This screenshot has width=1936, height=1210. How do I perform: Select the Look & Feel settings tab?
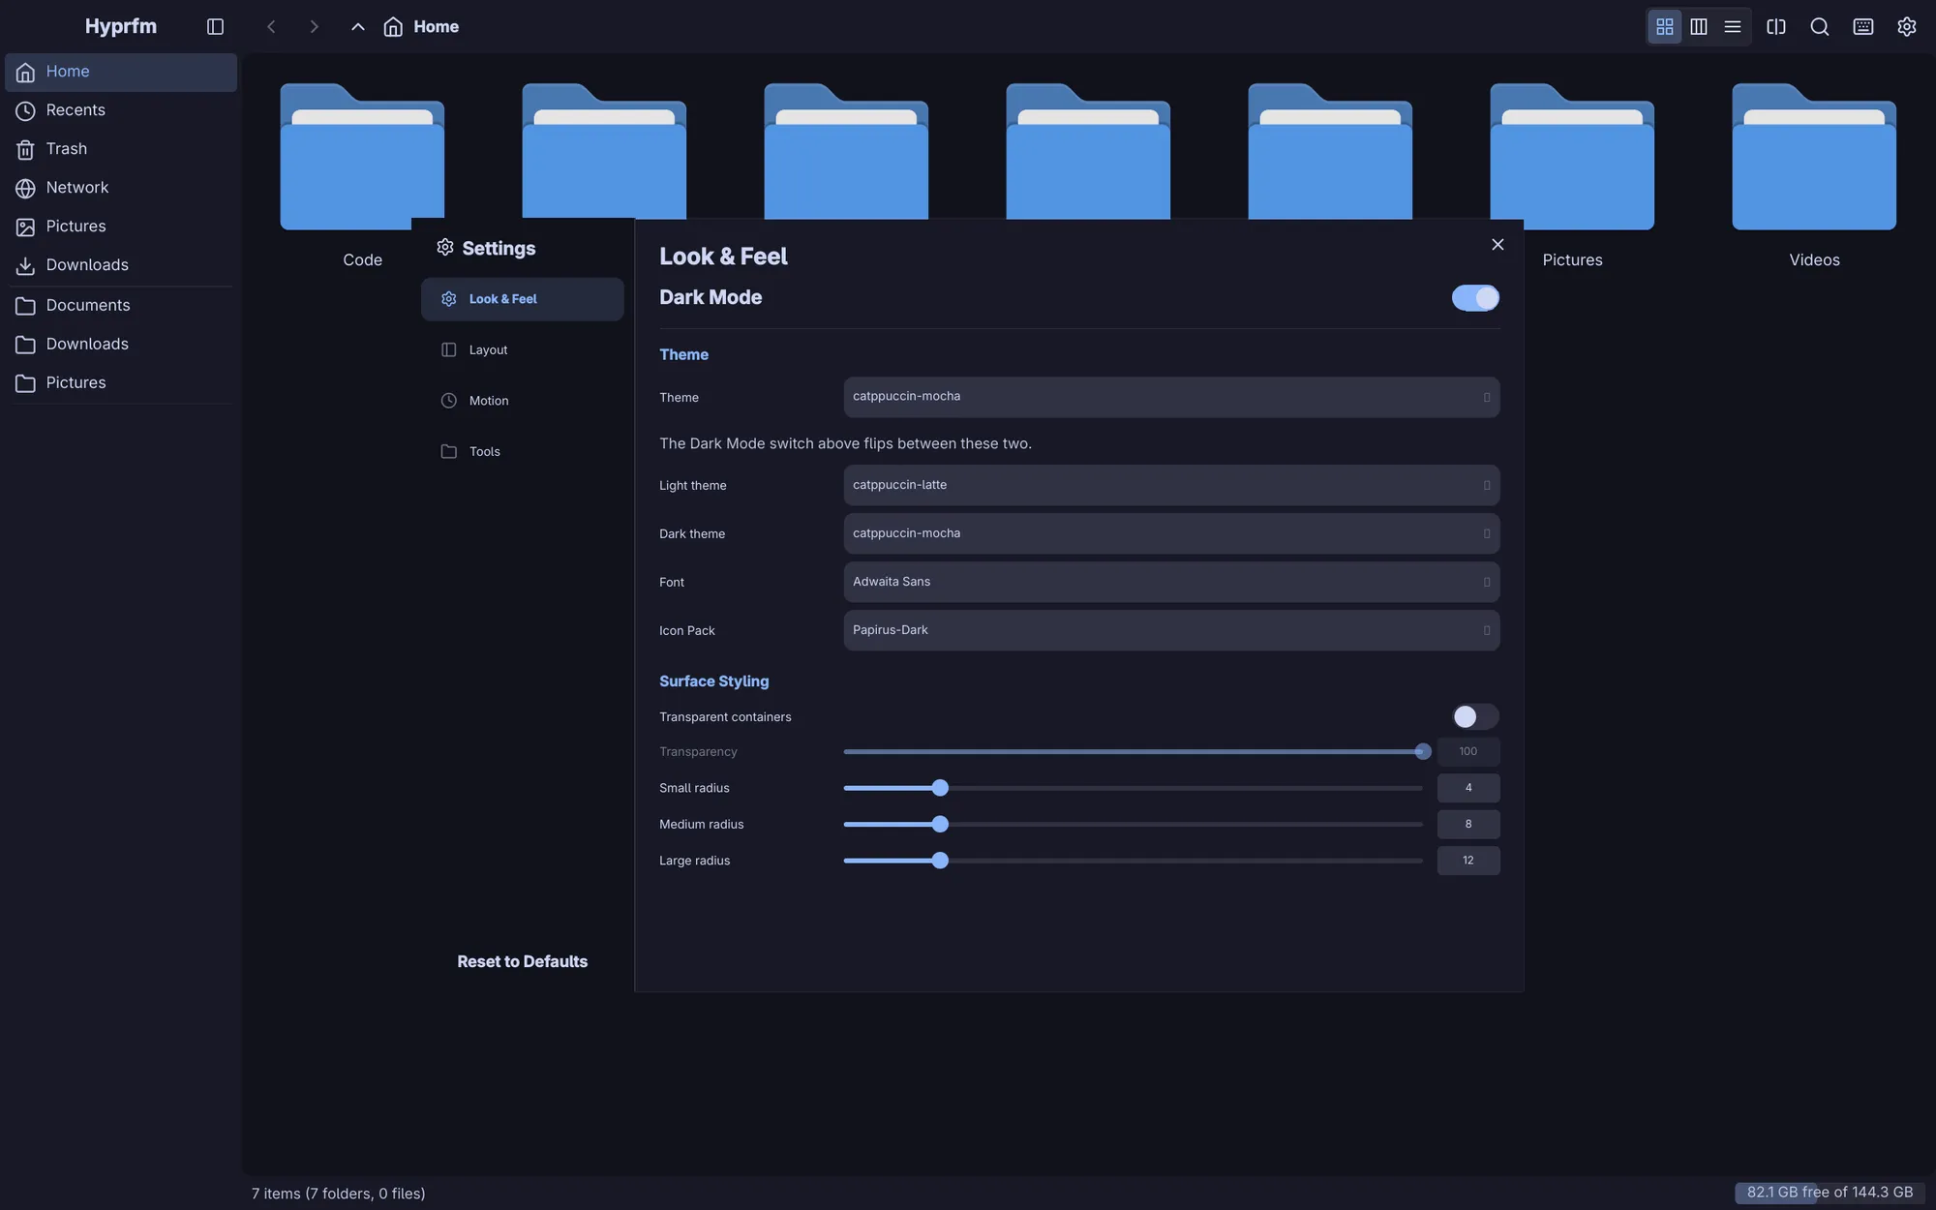pyautogui.click(x=522, y=300)
